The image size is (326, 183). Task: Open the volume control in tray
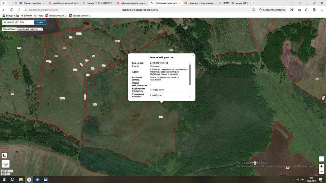[x=297, y=179]
